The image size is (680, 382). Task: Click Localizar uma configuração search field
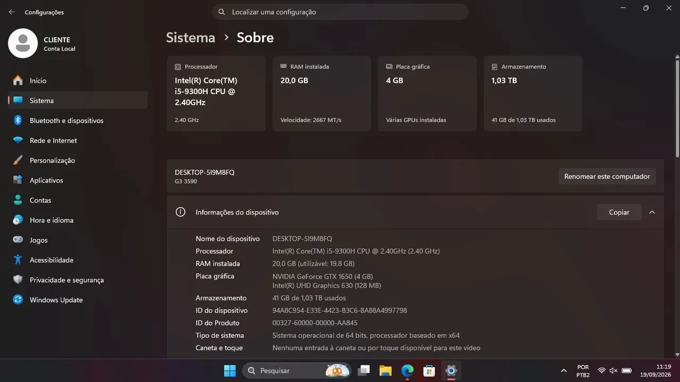coord(340,12)
